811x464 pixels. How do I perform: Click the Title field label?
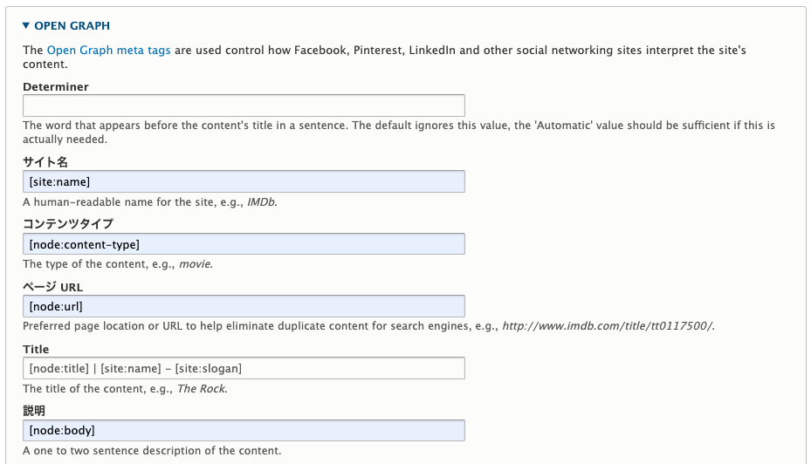coord(36,349)
